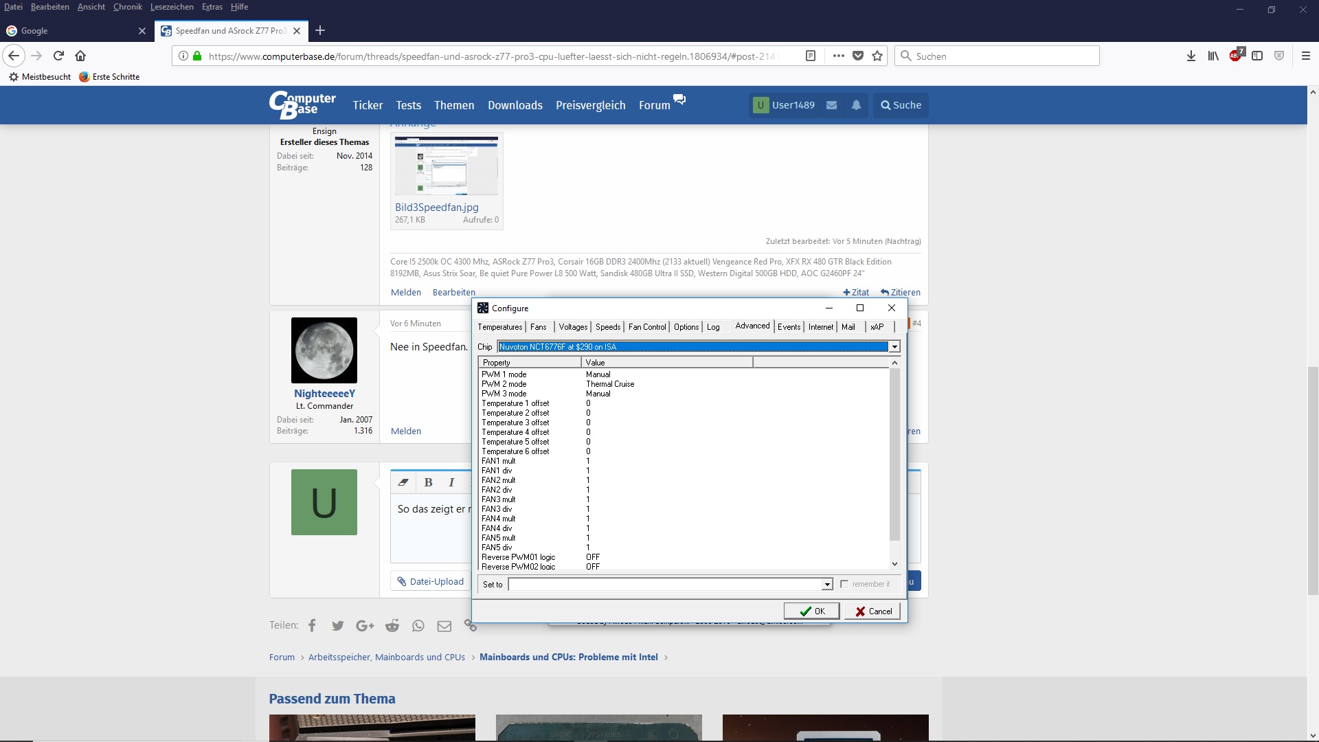Open the Temperatures tab in Configure
Image resolution: width=1319 pixels, height=742 pixels.
point(499,327)
